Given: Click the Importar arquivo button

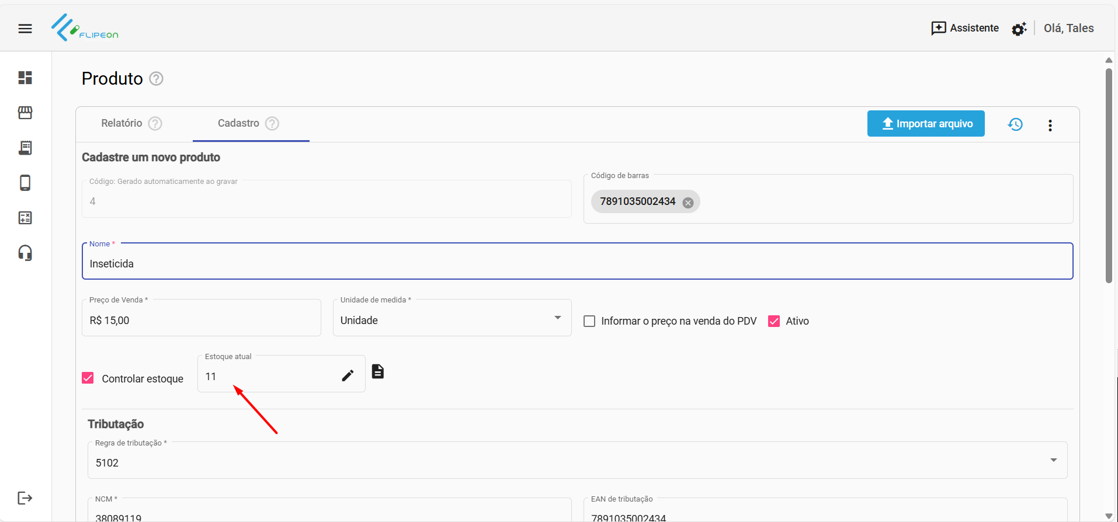Looking at the screenshot, I should coord(926,124).
